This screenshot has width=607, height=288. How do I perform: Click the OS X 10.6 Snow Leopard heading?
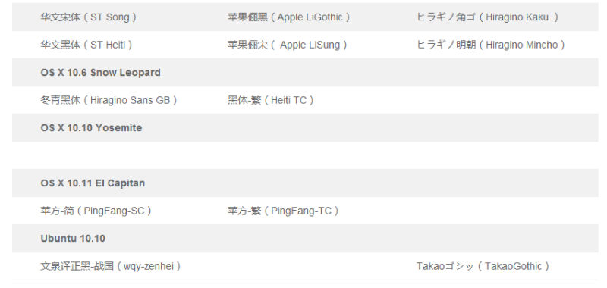point(100,73)
